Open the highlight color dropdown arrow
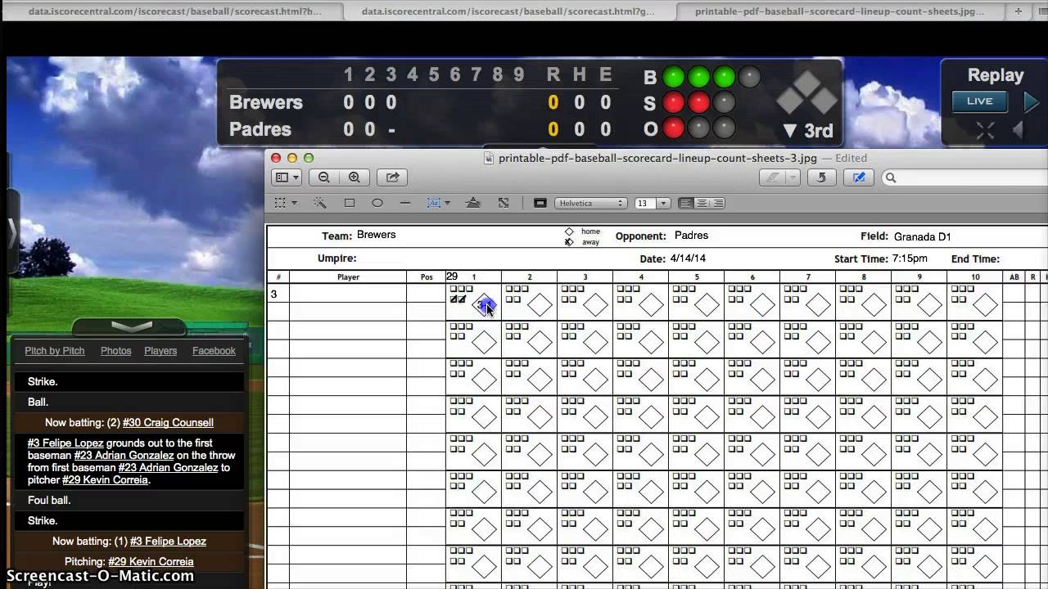 pyautogui.click(x=793, y=178)
